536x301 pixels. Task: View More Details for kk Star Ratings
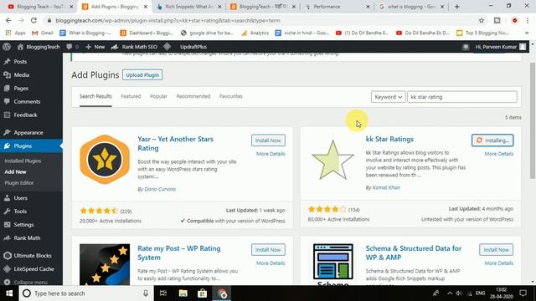click(499, 154)
